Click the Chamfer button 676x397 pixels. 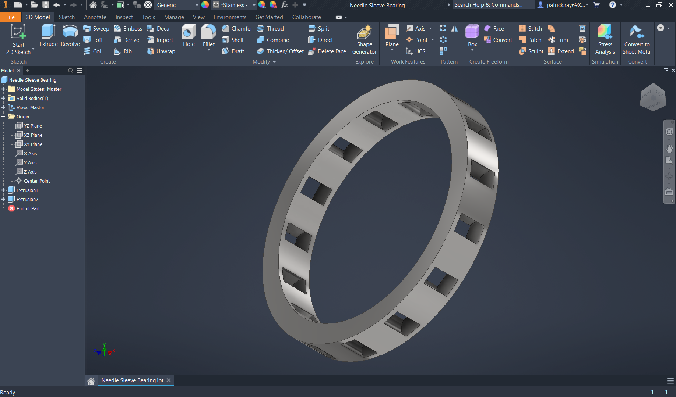point(237,29)
